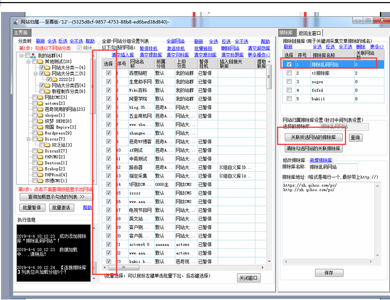
Task: Collapse the Discuz[7] tree node
Action: coord(29,139)
